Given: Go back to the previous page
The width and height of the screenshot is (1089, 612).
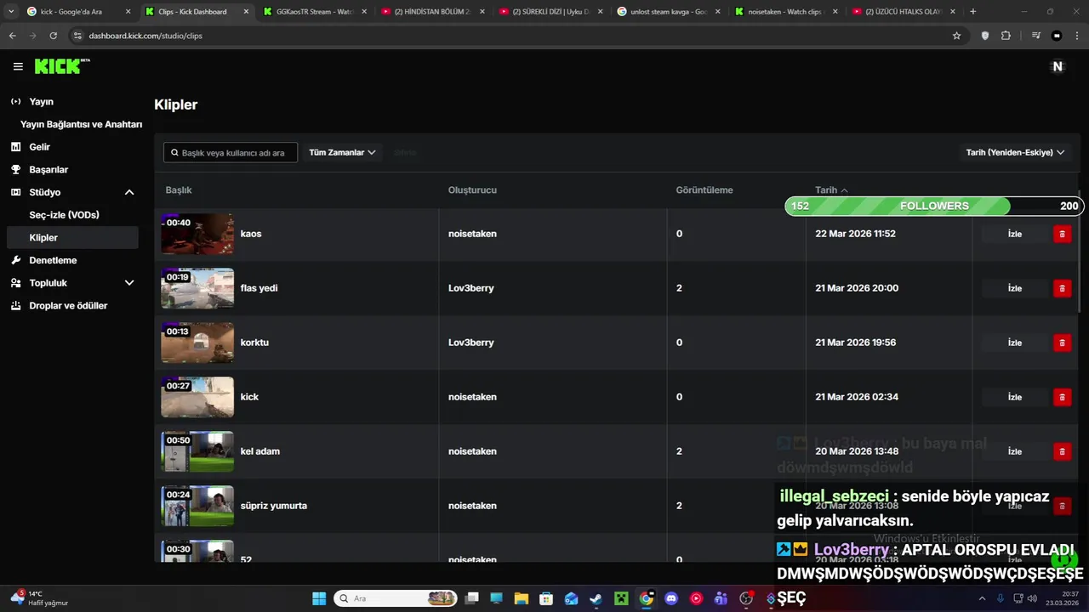Looking at the screenshot, I should 13,36.
